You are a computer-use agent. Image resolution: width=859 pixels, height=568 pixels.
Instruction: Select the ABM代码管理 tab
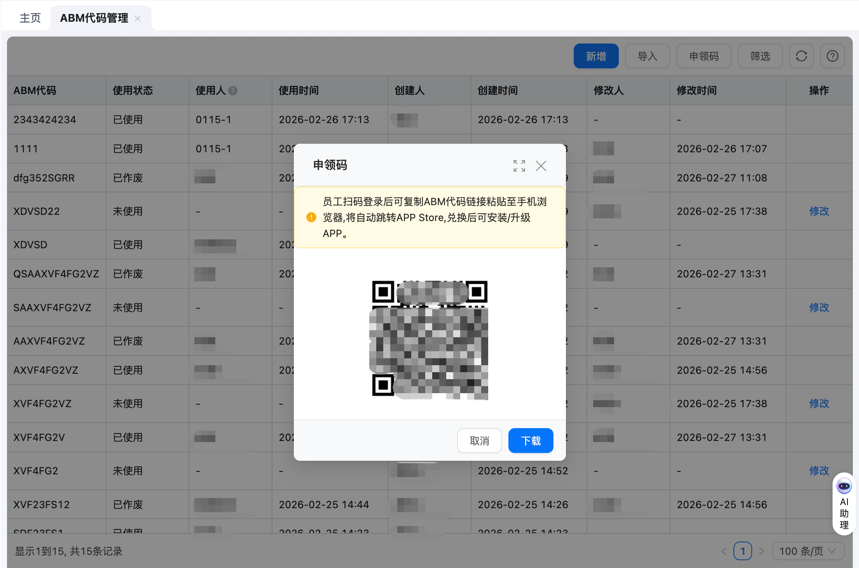coord(94,18)
